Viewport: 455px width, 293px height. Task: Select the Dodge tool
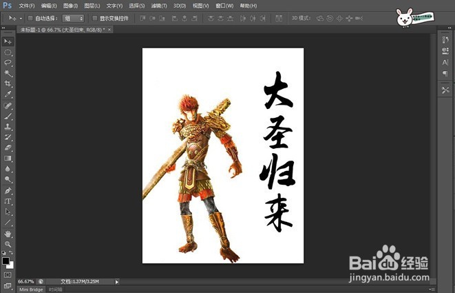(x=8, y=179)
